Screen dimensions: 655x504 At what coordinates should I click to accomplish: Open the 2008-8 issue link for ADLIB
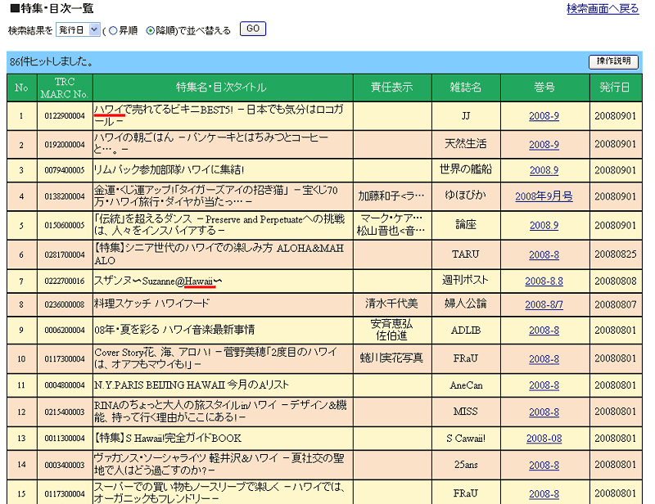(x=544, y=331)
